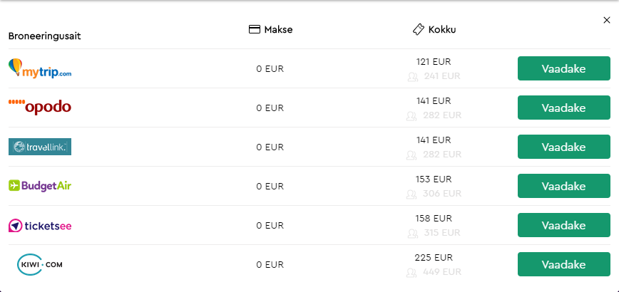This screenshot has height=292, width=619.
Task: Click the ticketsee logo
Action: (40, 225)
